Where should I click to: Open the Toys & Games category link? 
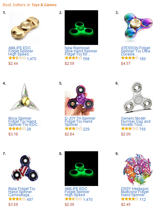44,5
